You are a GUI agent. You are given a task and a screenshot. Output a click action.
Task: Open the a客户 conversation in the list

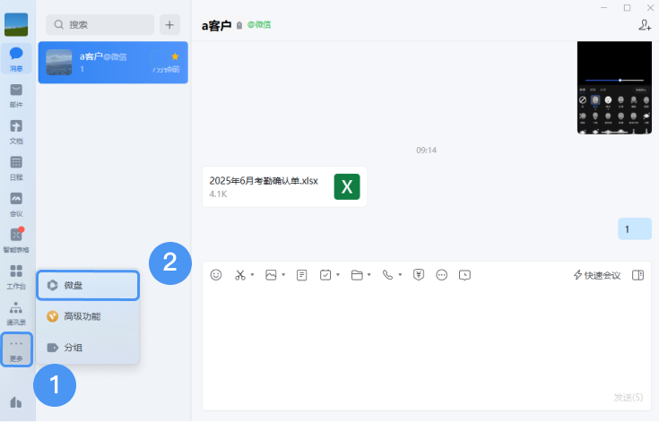click(113, 63)
